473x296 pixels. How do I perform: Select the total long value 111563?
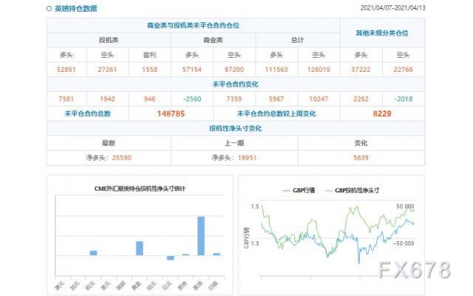click(276, 70)
